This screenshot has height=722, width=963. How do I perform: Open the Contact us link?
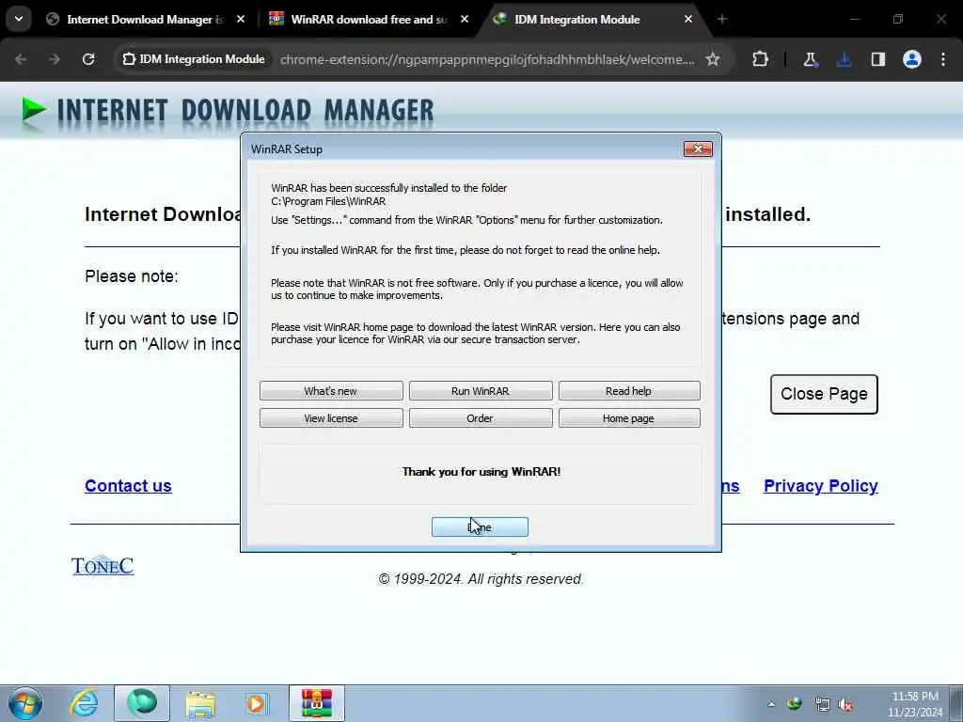128,486
